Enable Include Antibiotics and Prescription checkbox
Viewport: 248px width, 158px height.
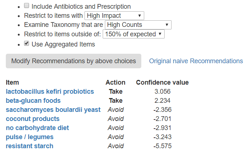coord(27,6)
